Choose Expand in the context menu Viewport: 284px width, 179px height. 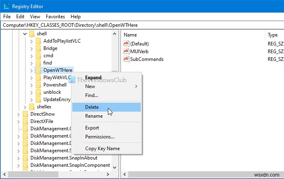[106, 78]
